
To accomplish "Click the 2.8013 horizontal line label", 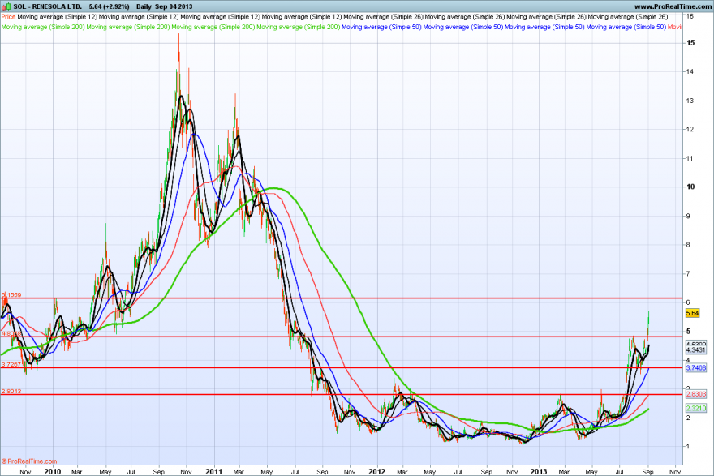I will pos(11,392).
